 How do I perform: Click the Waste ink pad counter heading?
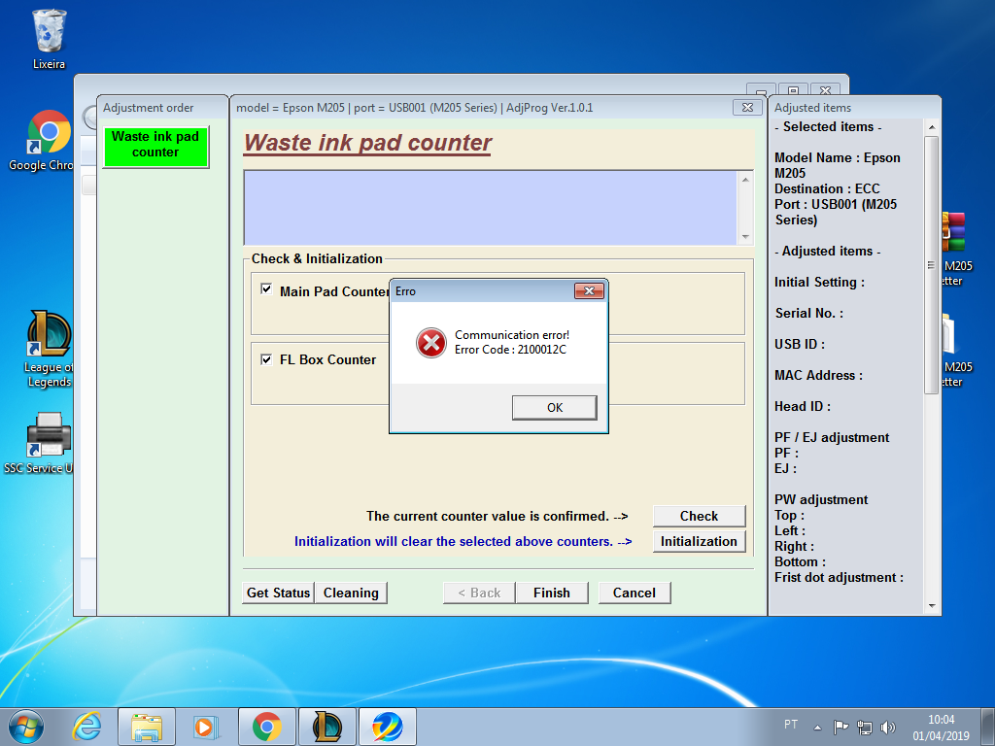click(x=368, y=144)
